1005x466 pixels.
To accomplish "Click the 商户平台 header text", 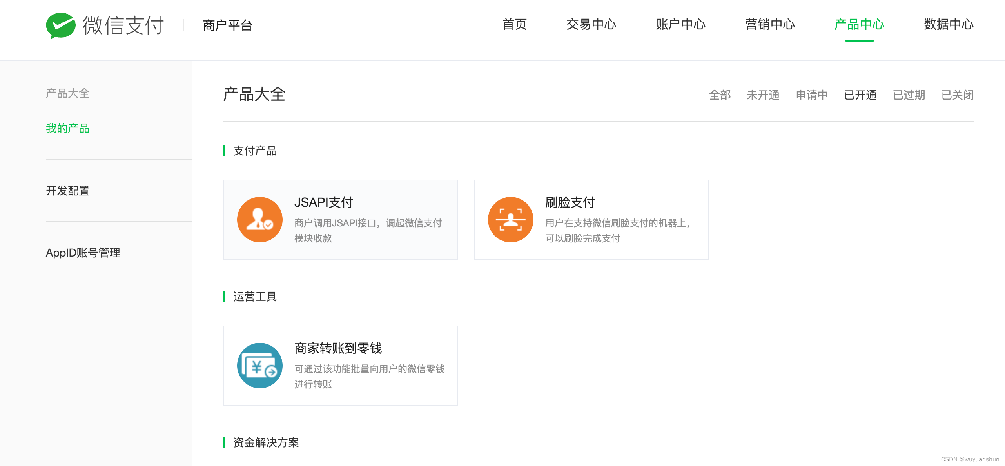I will 228,25.
